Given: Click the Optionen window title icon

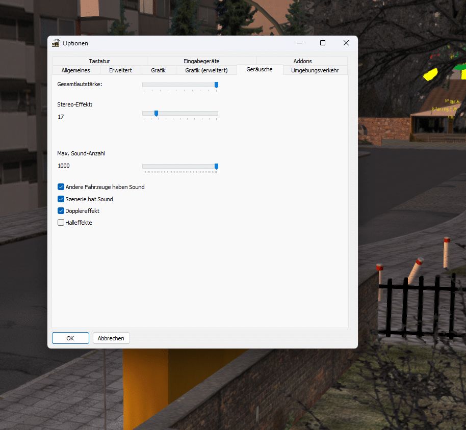Looking at the screenshot, I should pyautogui.click(x=56, y=43).
